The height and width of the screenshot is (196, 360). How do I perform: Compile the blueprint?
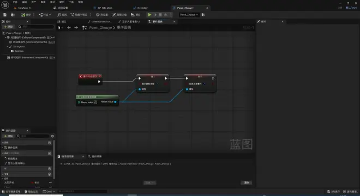pos(26,15)
